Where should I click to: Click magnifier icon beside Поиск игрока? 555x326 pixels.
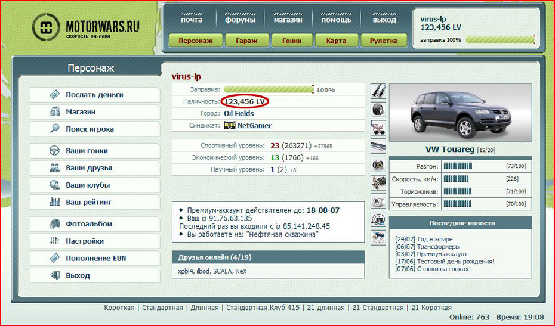54,129
